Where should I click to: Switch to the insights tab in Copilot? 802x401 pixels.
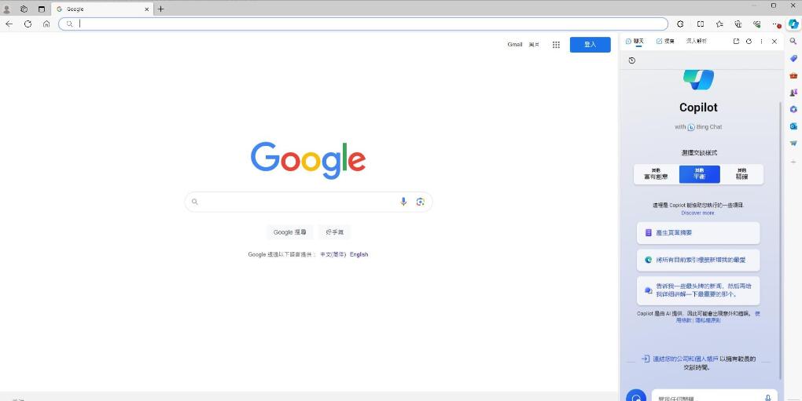(x=696, y=42)
